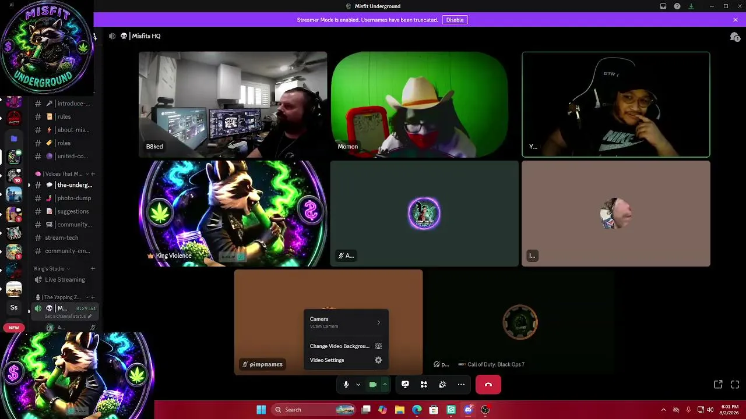Dismiss the Streamer Mode banner
The width and height of the screenshot is (746, 419).
pyautogui.click(x=736, y=20)
